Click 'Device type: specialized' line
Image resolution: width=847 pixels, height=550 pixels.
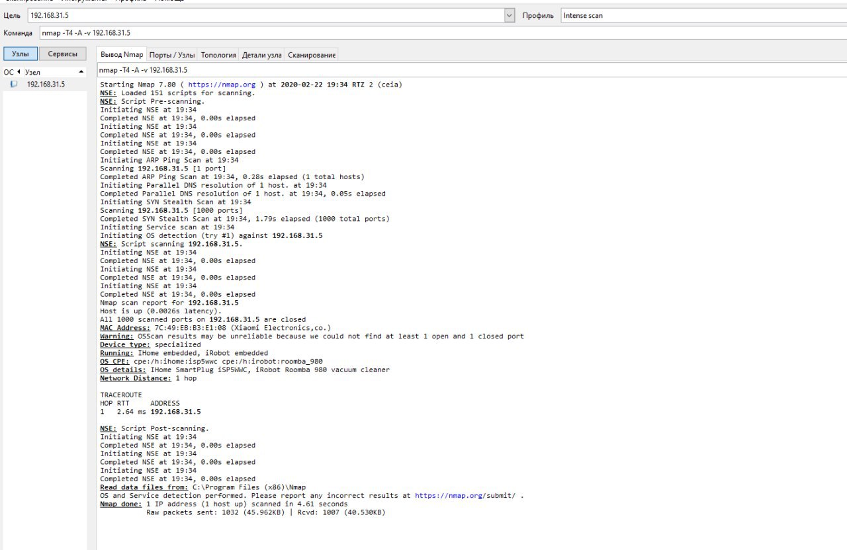150,344
